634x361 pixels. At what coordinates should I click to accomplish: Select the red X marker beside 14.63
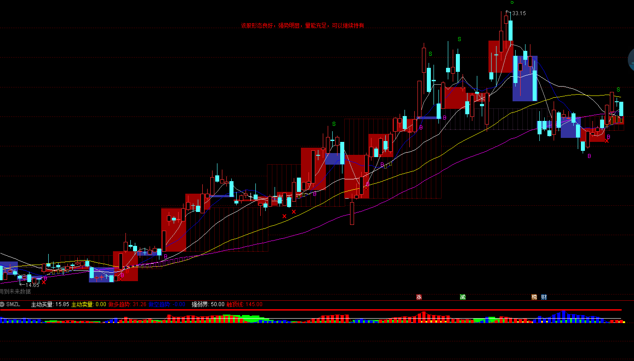[x=44, y=282]
